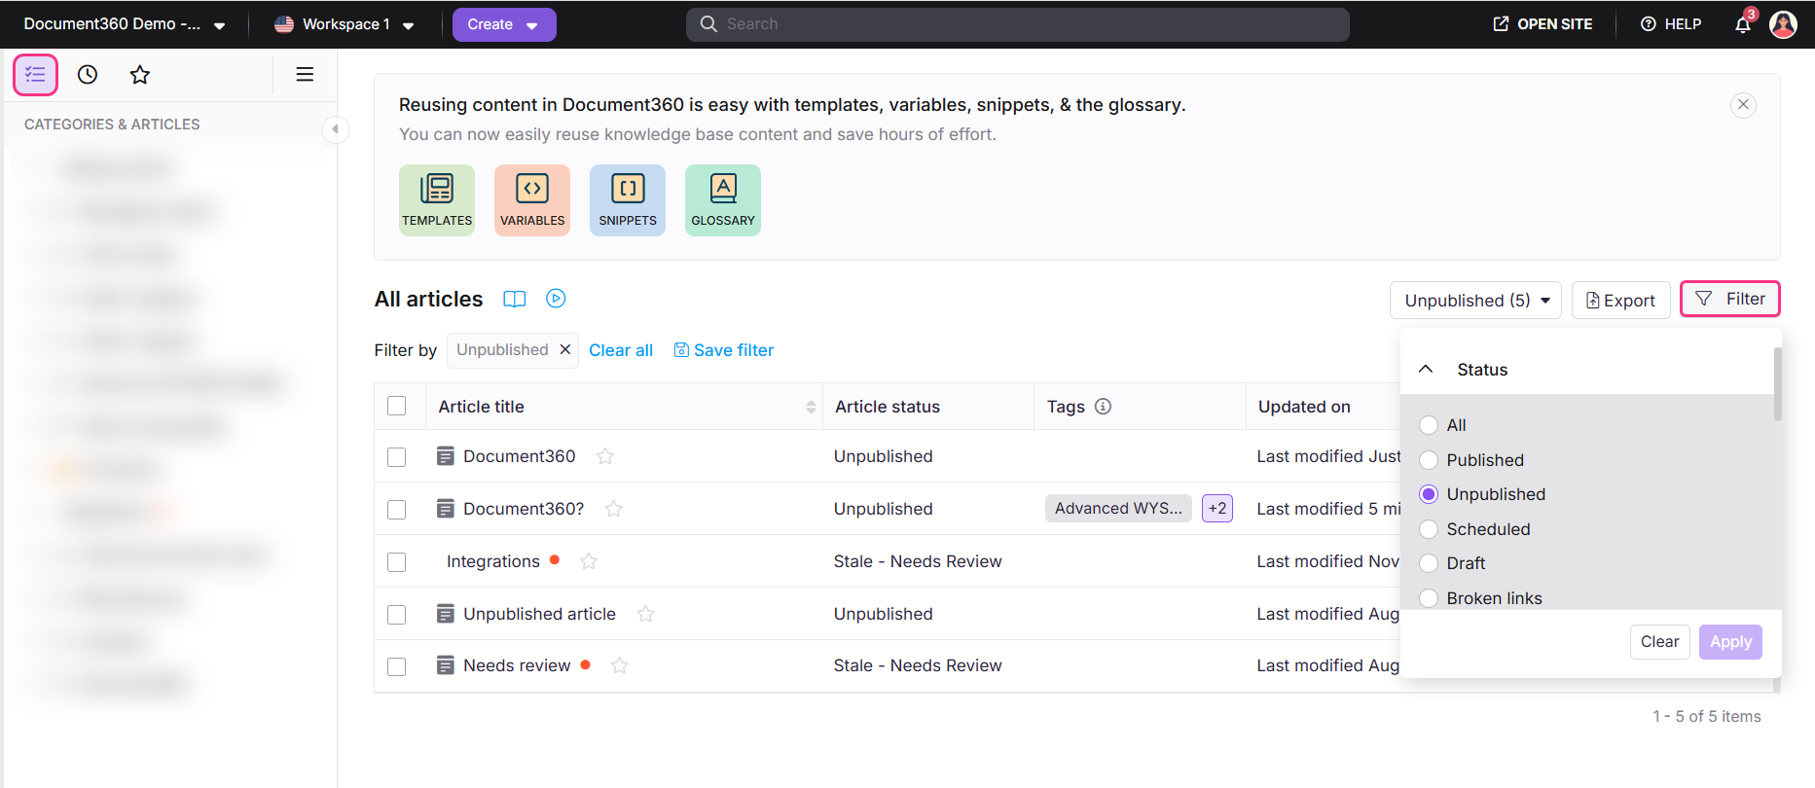Open the Snippets tile

628,200
